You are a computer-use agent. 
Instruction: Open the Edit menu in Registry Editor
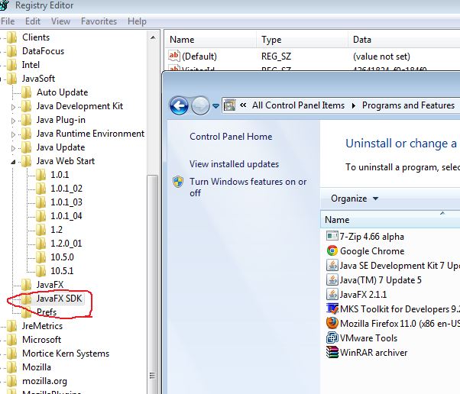tap(33, 21)
